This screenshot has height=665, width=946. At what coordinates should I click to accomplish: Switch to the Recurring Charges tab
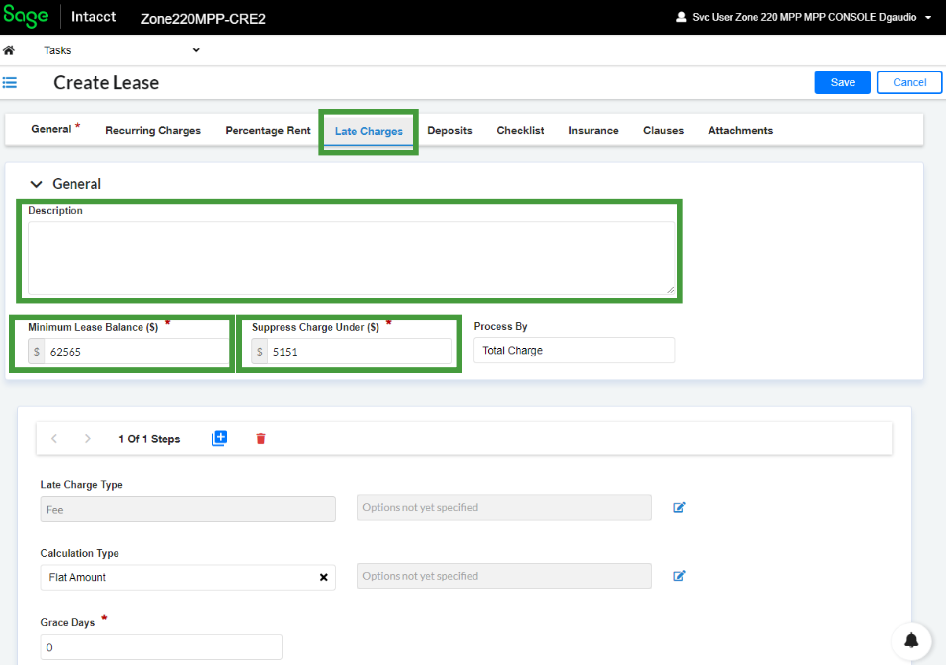click(153, 131)
